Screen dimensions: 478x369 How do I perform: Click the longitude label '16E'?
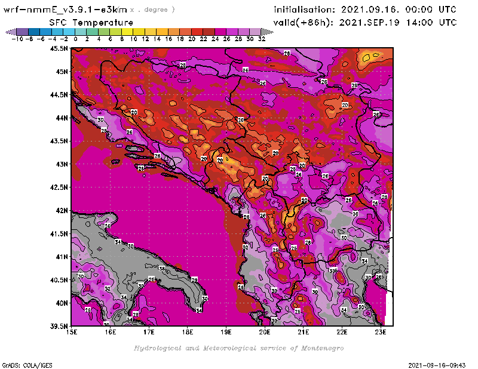click(110, 332)
